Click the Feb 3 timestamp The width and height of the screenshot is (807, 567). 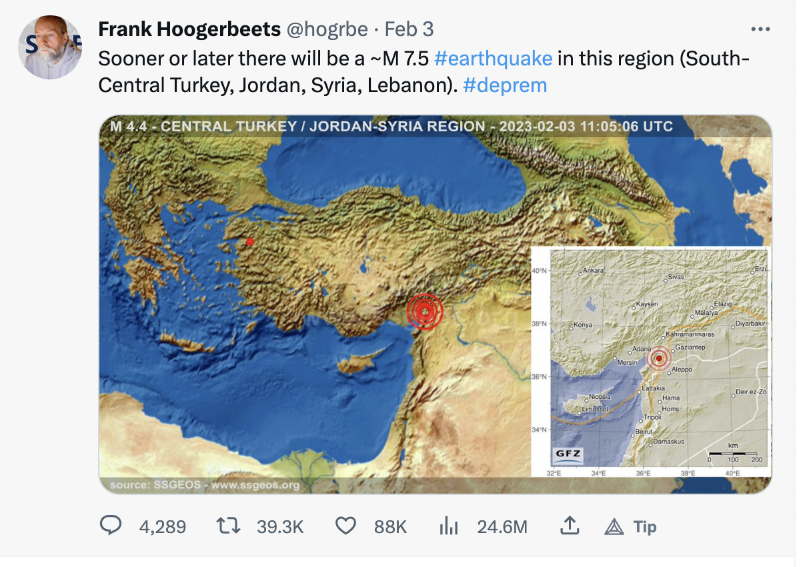409,29
